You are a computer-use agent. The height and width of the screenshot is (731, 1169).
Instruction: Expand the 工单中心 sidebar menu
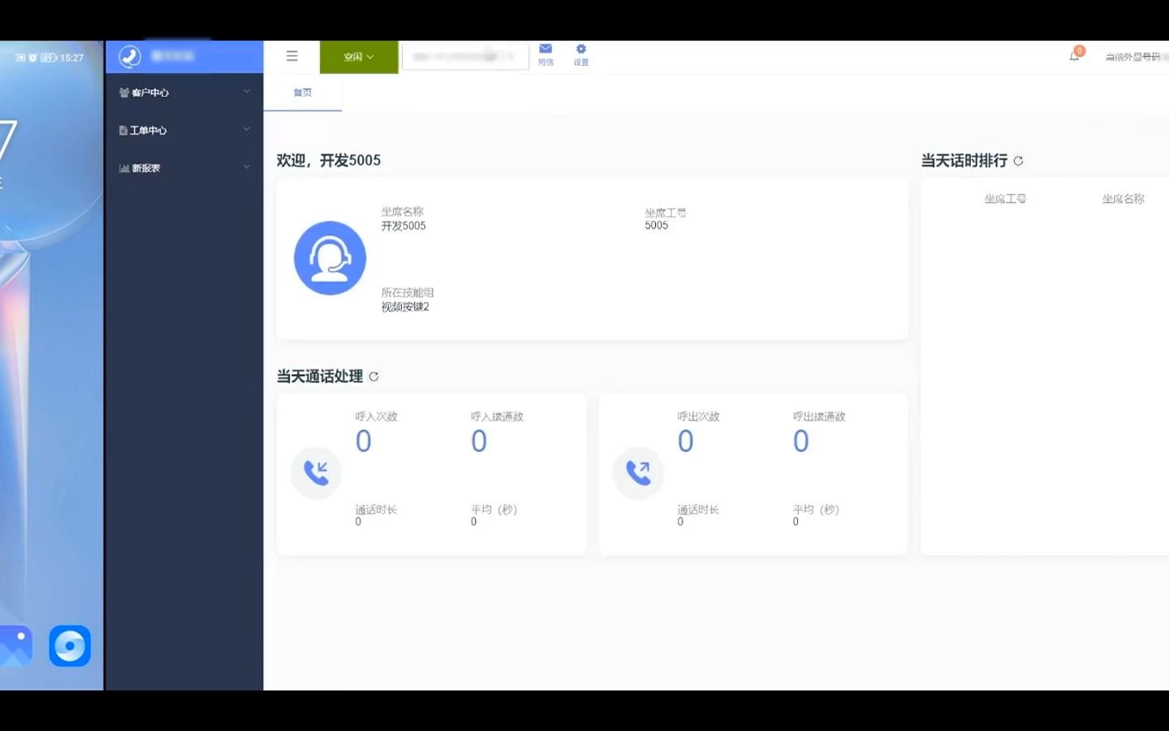(x=184, y=130)
